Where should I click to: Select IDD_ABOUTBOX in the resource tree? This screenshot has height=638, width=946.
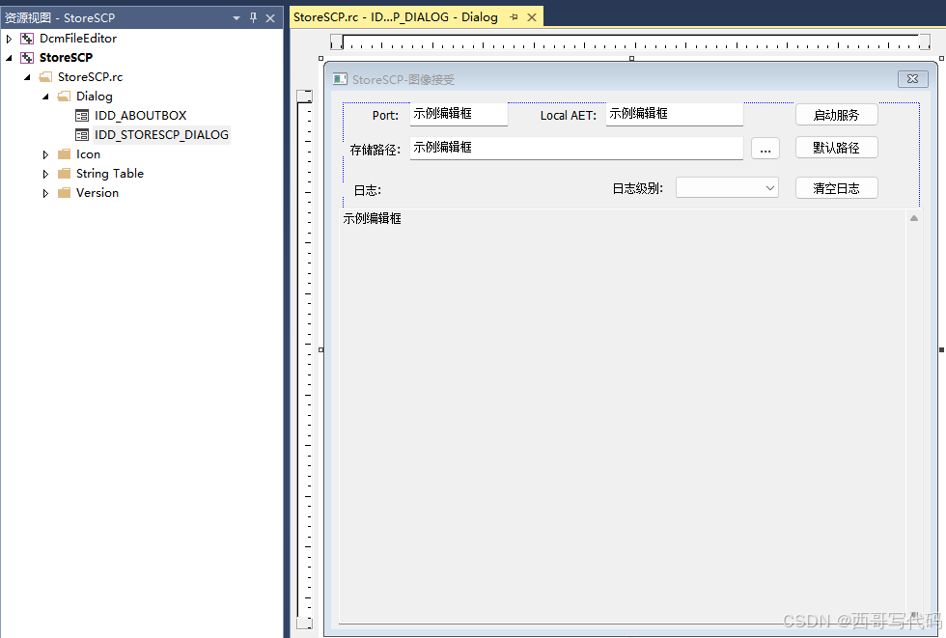tap(140, 116)
